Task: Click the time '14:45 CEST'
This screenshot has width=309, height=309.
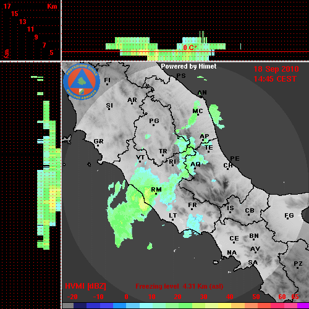Action: 275,79
